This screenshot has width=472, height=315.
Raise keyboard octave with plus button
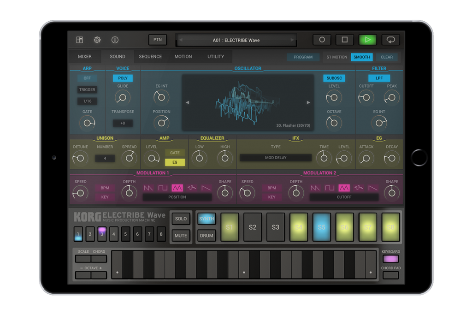point(99,275)
